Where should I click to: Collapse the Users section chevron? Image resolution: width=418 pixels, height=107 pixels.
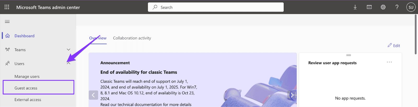68,63
